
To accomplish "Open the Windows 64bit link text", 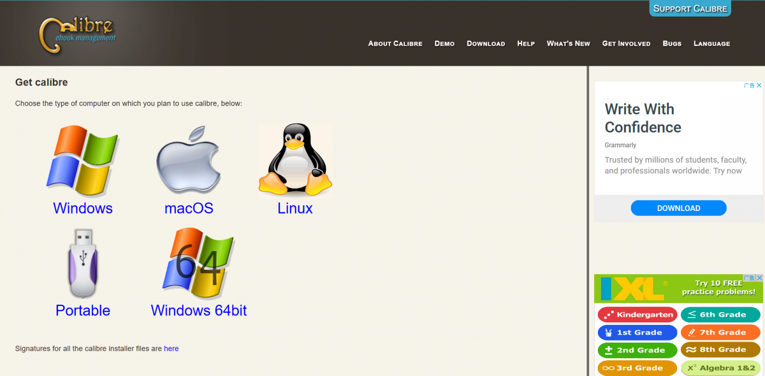I will [x=199, y=310].
